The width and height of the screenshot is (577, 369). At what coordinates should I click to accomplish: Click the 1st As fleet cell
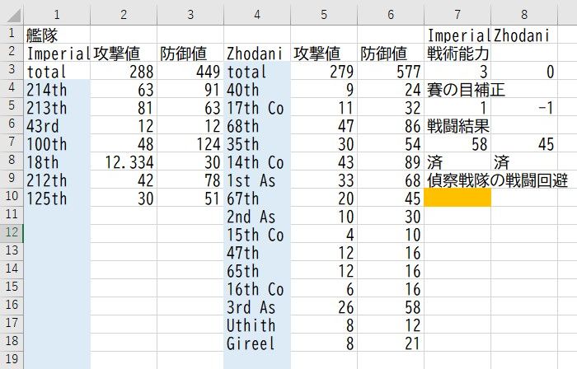257,180
